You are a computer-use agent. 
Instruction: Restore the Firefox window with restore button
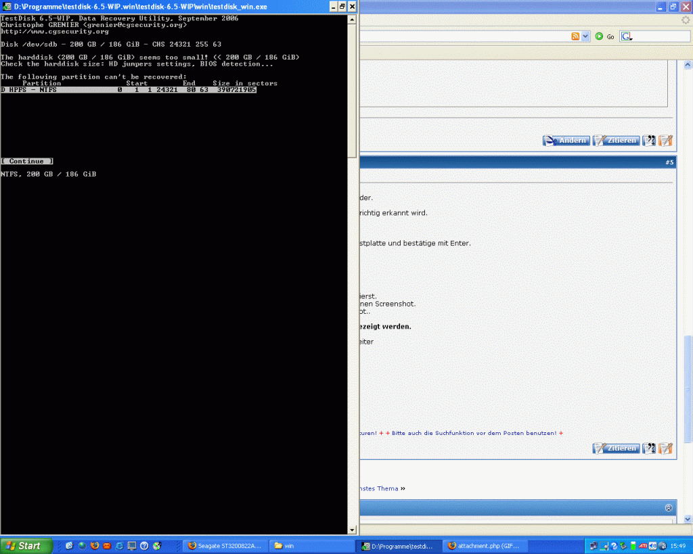[673, 7]
